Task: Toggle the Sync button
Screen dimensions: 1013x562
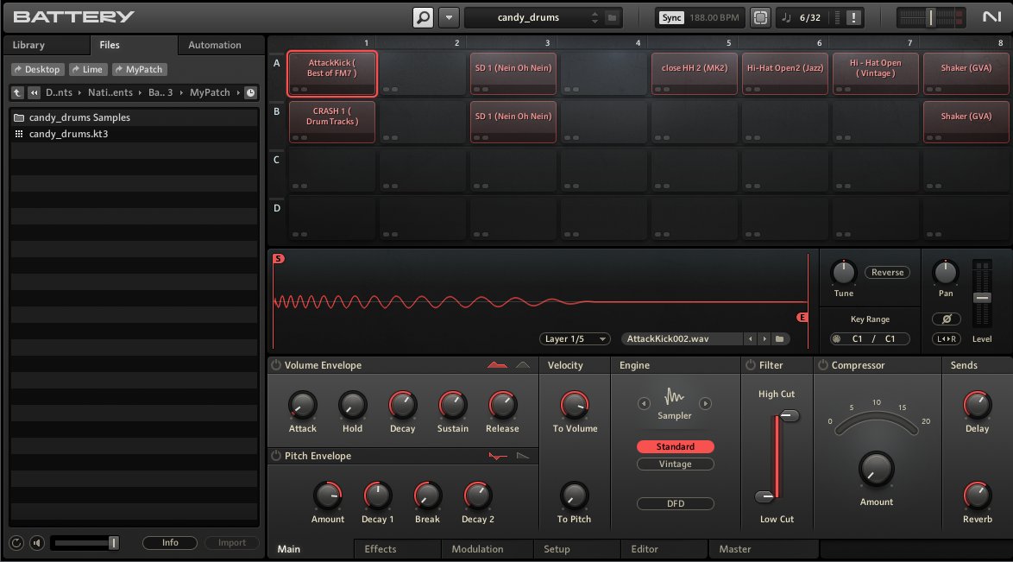Action: click(x=671, y=17)
